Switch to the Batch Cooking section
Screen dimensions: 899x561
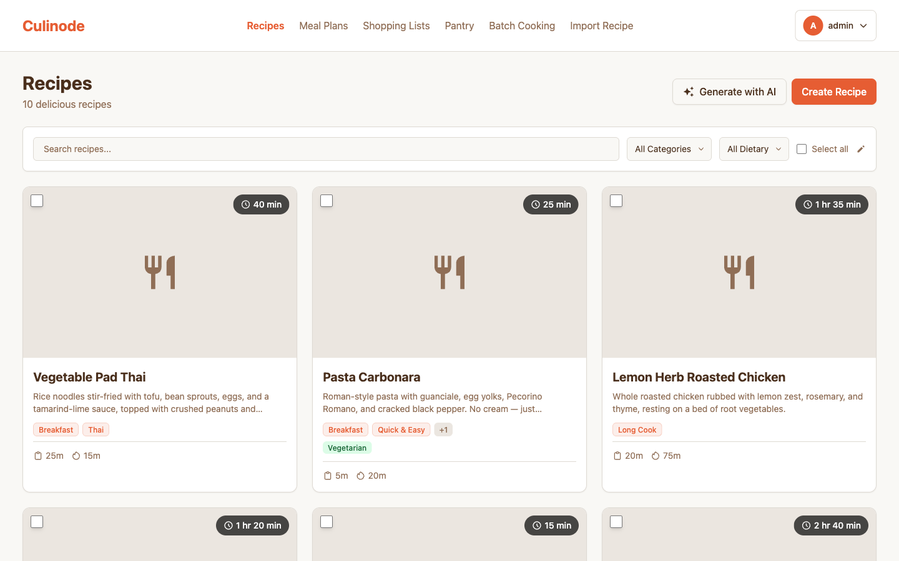pyautogui.click(x=522, y=26)
